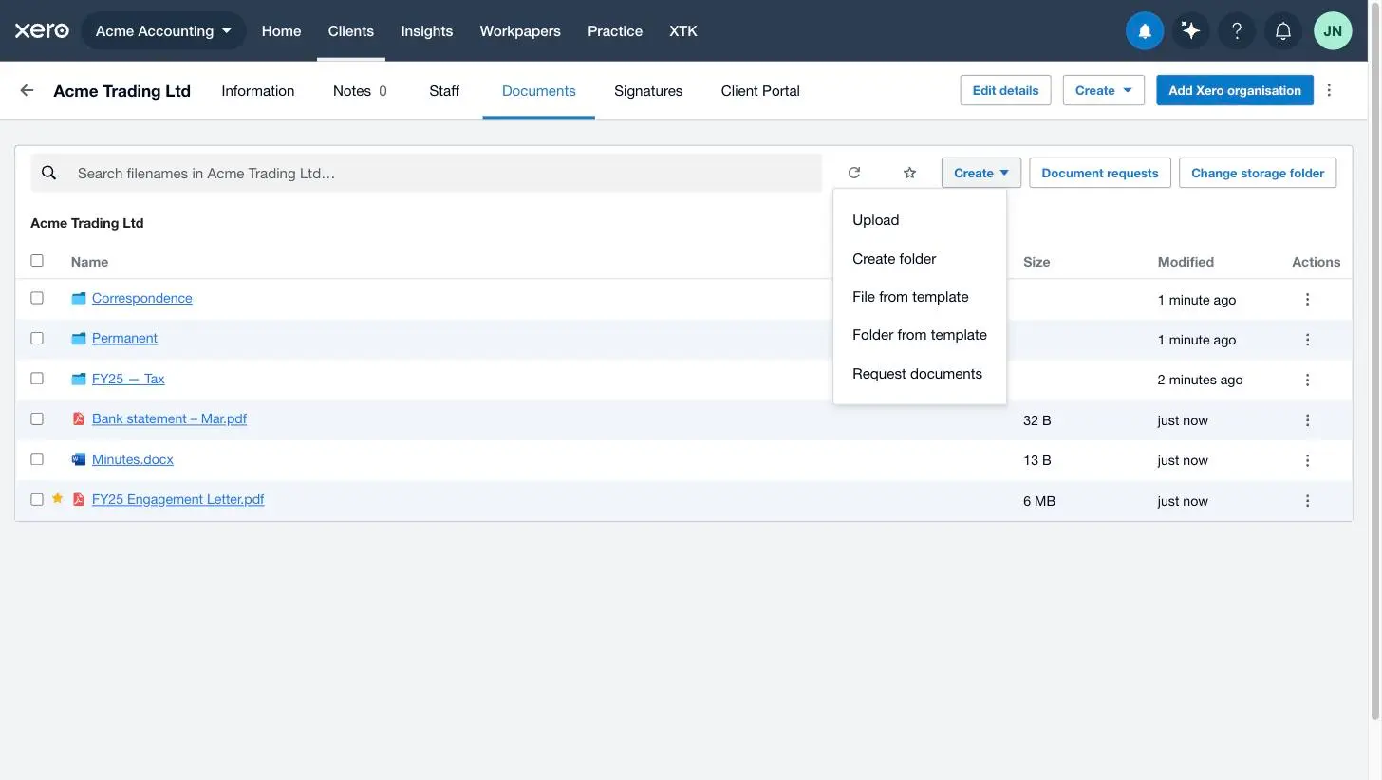1382x780 pixels.
Task: Tick the Permanent row checkbox
Action: pos(37,338)
